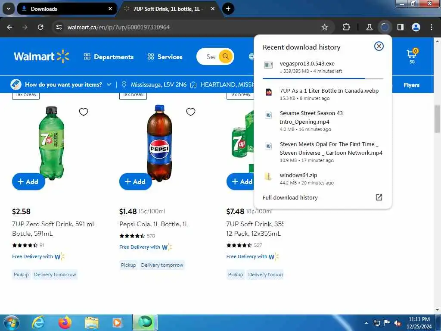Open the shopping cart icon
The width and height of the screenshot is (441, 331).
pyautogui.click(x=412, y=56)
